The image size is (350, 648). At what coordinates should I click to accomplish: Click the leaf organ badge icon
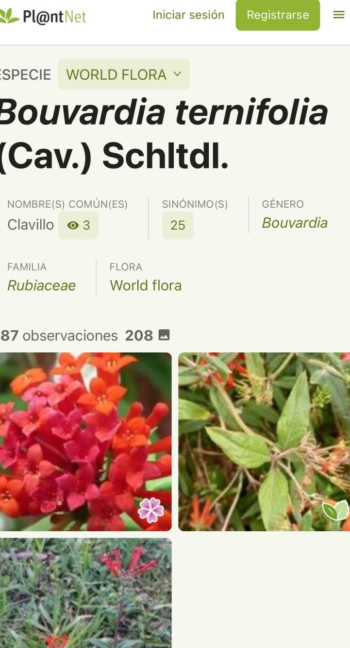click(x=335, y=510)
